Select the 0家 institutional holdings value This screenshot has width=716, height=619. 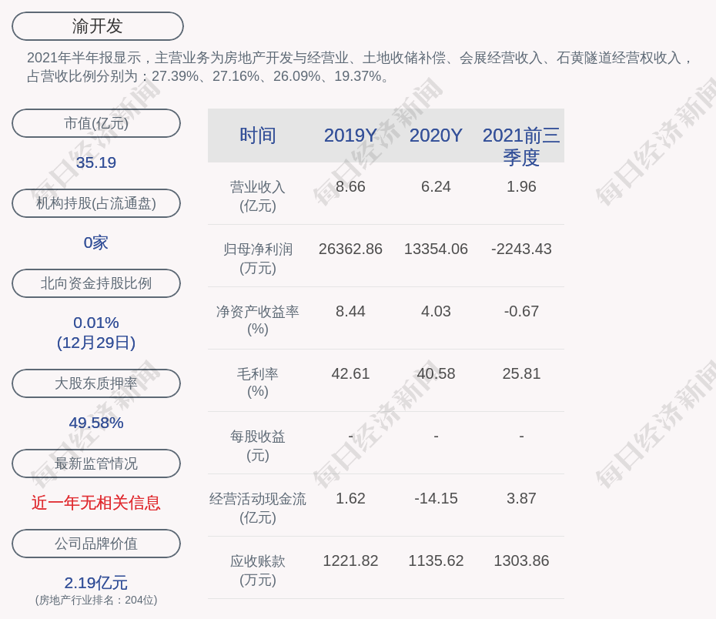tap(96, 243)
